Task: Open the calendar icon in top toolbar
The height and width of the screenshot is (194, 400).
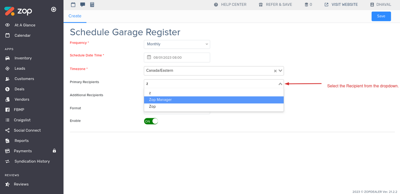Action: pyautogui.click(x=73, y=5)
